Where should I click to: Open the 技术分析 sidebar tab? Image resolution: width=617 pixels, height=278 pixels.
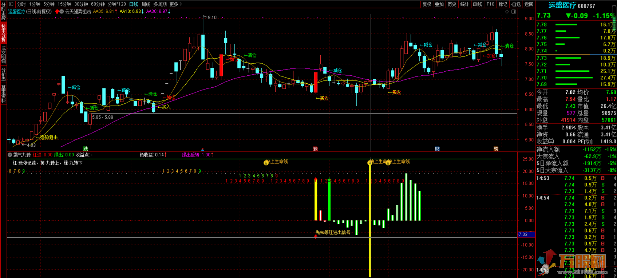(x=3, y=33)
